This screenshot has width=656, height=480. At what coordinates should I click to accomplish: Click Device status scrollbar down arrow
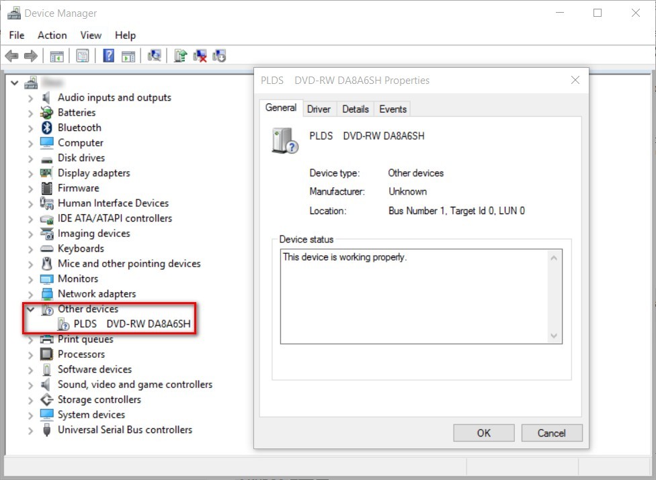tap(554, 336)
